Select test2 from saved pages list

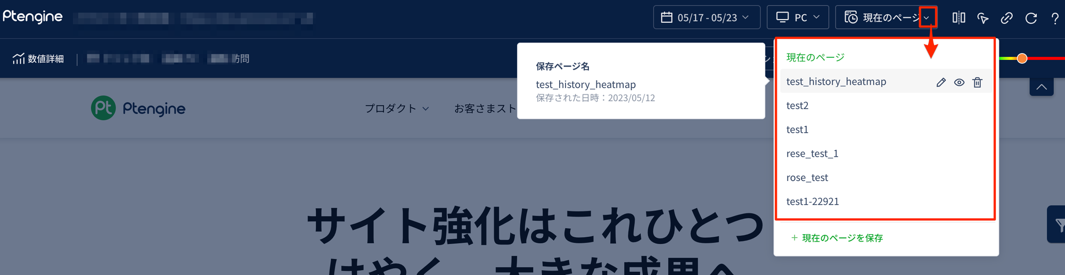click(797, 106)
